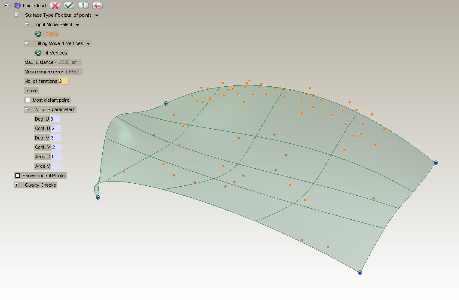Select the blue vertex at surface bottom corner
The image size is (459, 300).
[x=360, y=272]
